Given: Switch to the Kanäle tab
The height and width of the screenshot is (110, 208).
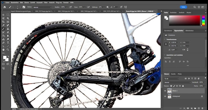Looking at the screenshot, I should click(173, 74).
